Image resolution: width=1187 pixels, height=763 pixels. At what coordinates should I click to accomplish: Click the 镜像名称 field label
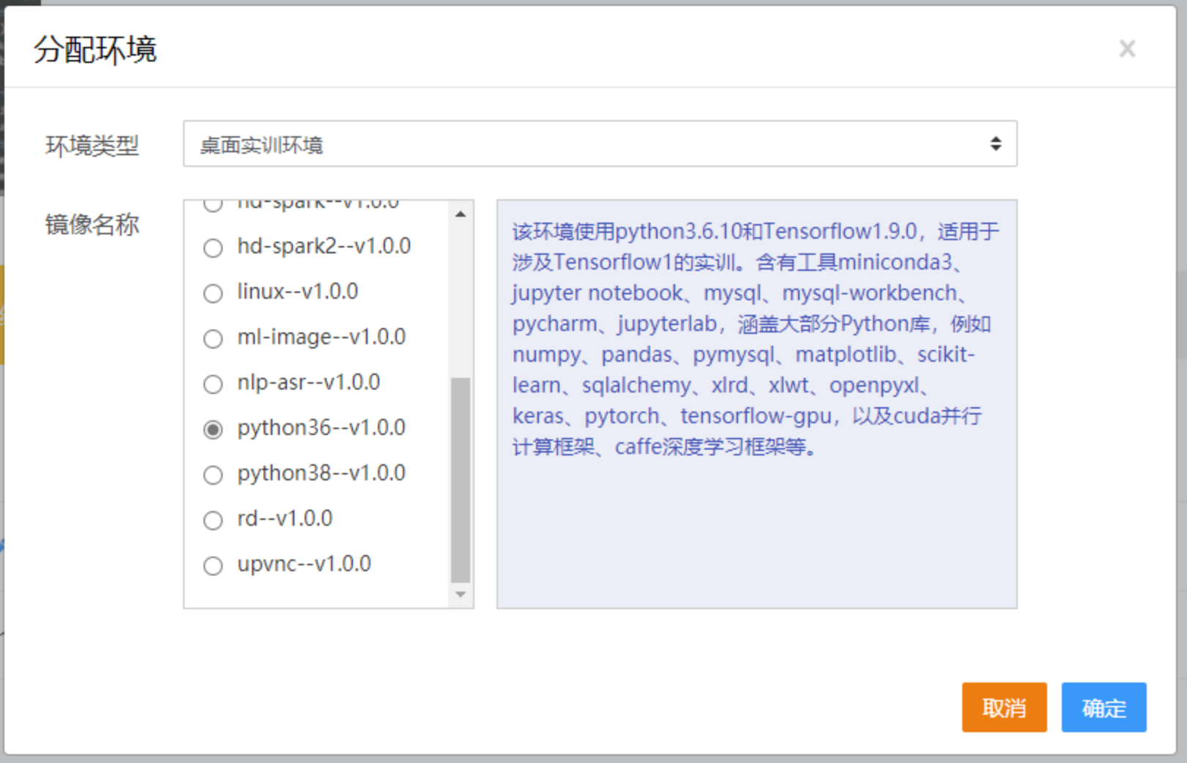94,225
